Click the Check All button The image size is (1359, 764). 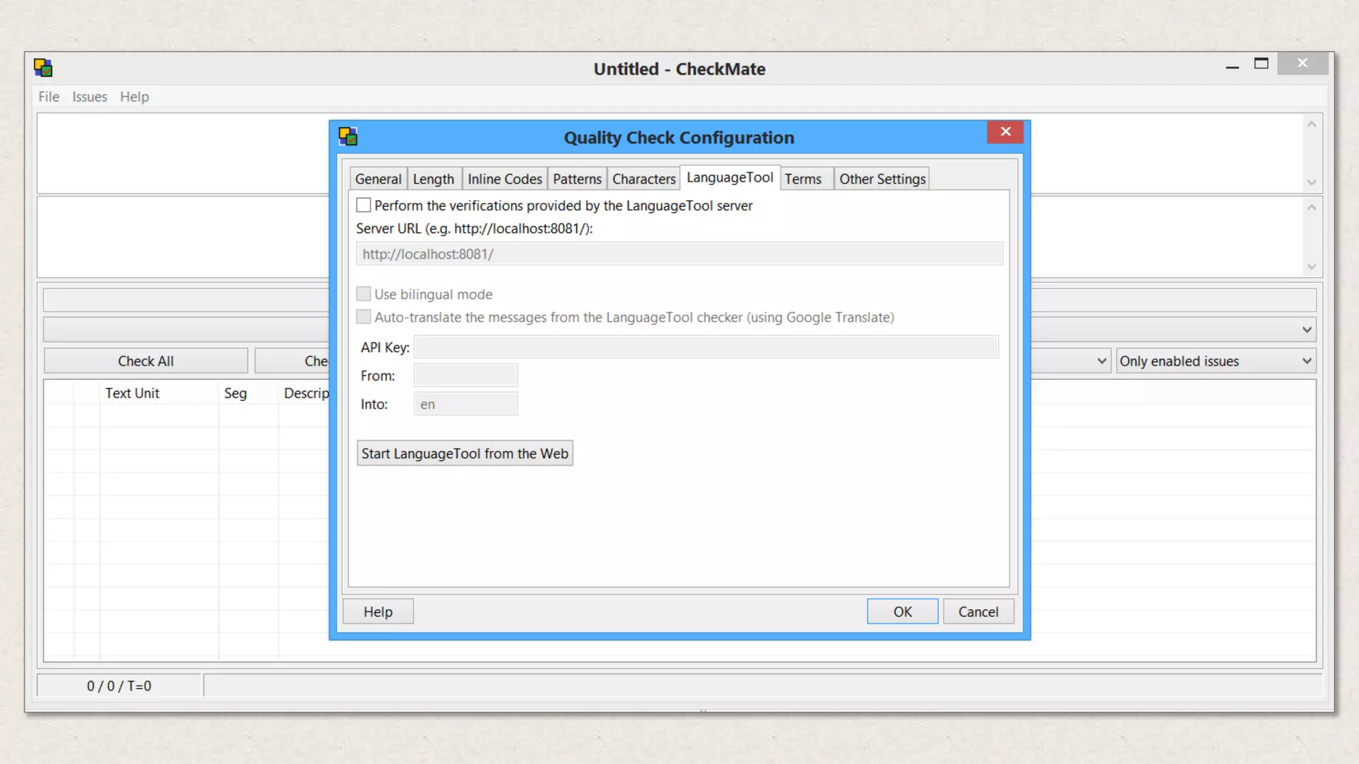(x=145, y=361)
